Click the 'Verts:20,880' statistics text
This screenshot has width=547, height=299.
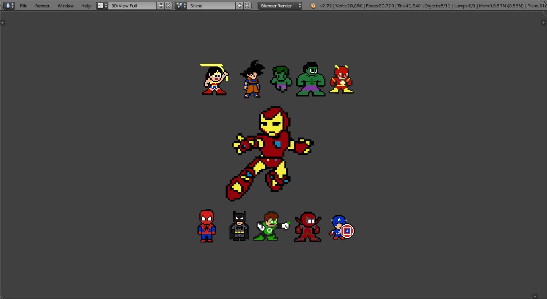click(x=349, y=6)
